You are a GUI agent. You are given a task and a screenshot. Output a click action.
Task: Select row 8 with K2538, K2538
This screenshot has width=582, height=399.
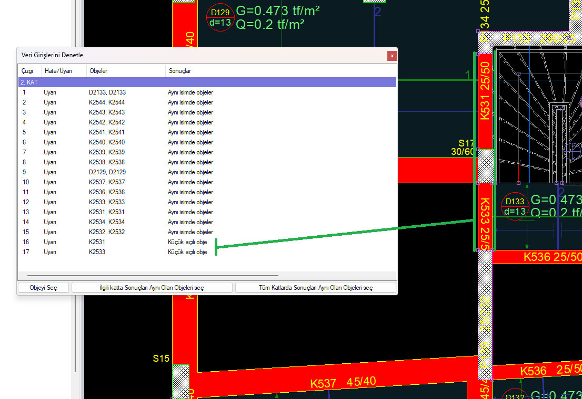pos(207,162)
